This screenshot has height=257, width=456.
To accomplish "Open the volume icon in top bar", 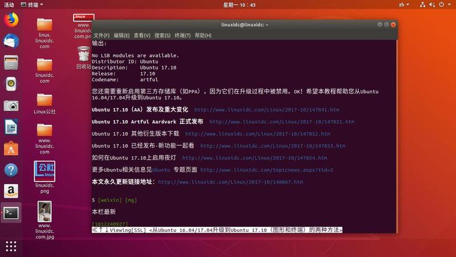I will [x=432, y=5].
